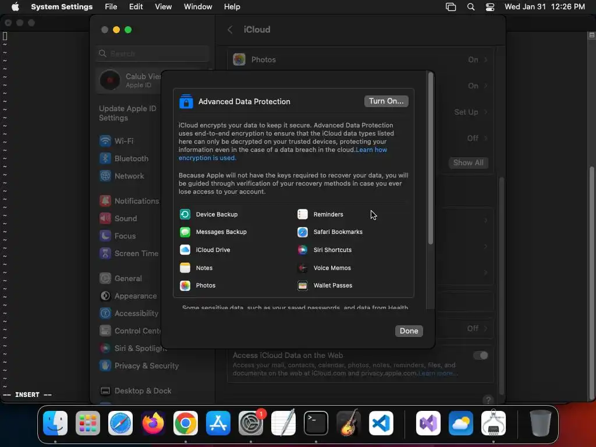Open the App Store from the Dock
The height and width of the screenshot is (447, 596).
218,423
